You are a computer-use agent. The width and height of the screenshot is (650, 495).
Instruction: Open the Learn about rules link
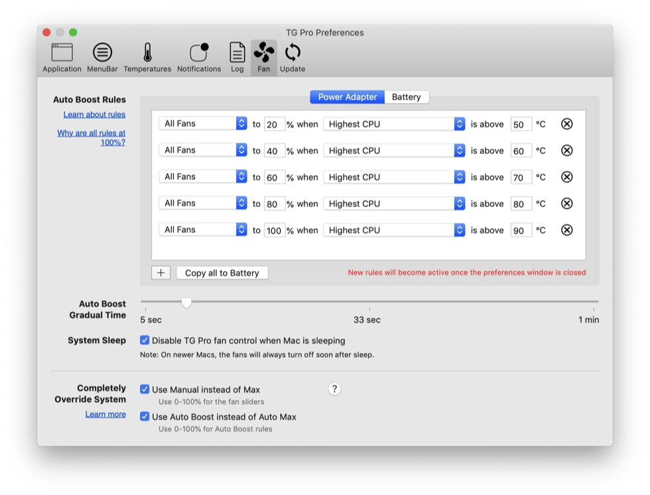(94, 114)
